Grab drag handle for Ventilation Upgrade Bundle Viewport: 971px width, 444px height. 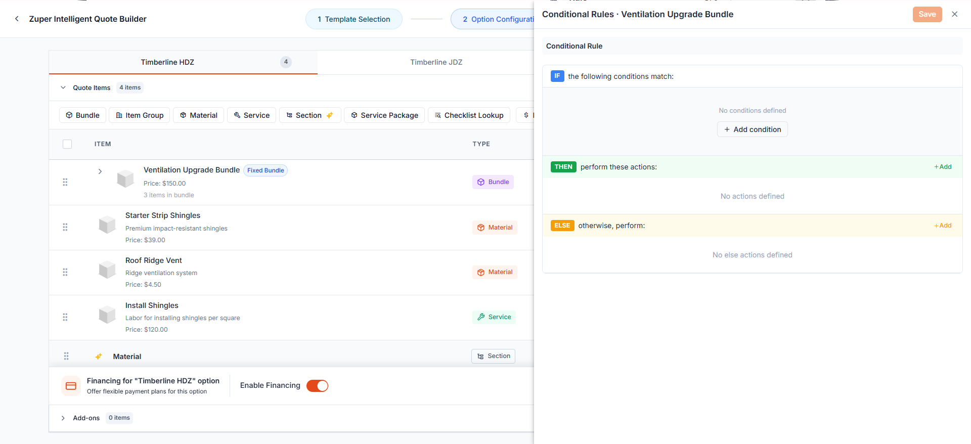click(x=65, y=182)
